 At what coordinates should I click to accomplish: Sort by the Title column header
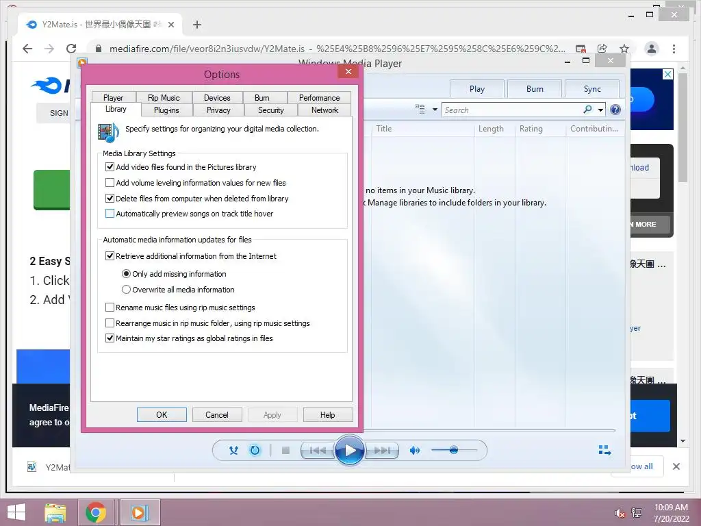point(422,129)
